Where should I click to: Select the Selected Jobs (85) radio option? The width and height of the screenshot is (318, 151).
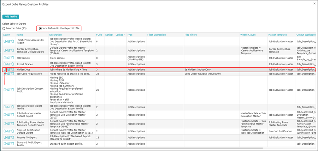pos(4,28)
